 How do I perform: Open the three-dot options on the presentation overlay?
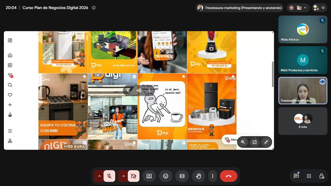(x=150, y=90)
